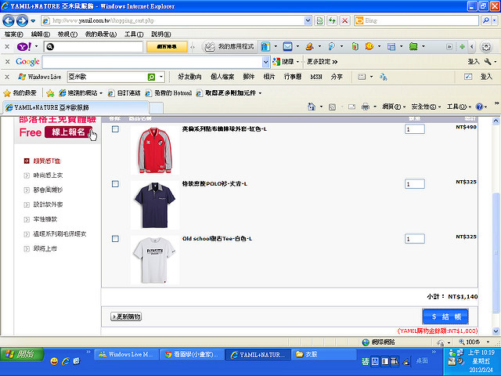The height and width of the screenshot is (376, 501).
Task: Click the quantity field for navy POLO shirt
Action: click(x=415, y=184)
